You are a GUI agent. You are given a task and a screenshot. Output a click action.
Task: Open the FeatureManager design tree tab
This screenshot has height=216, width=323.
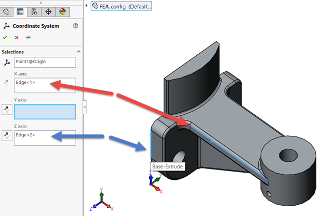click(x=7, y=11)
